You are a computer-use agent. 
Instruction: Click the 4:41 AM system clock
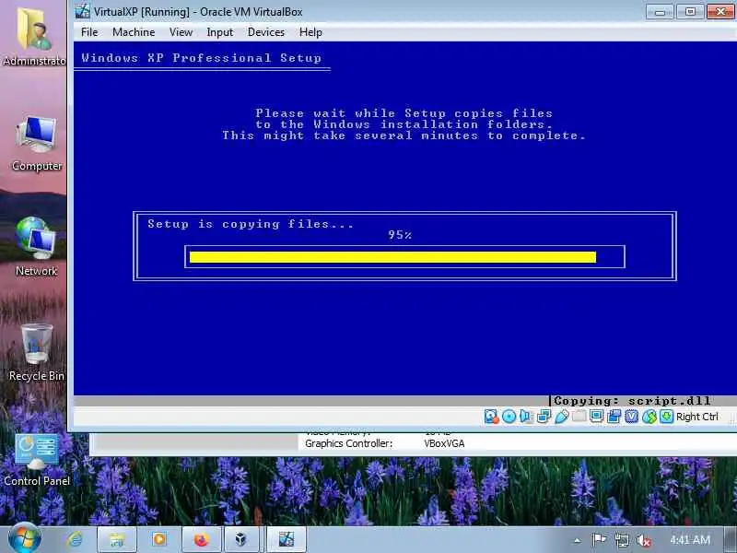(x=690, y=540)
